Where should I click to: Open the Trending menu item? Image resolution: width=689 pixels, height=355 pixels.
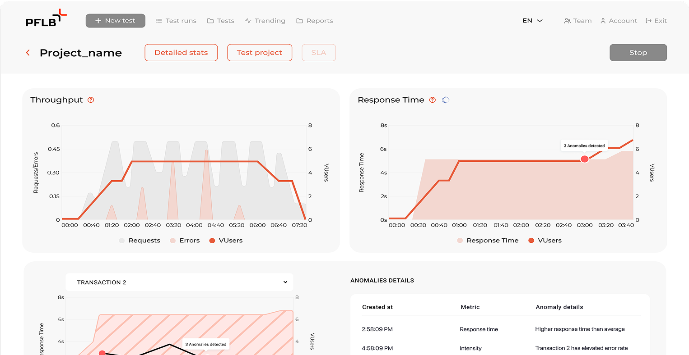click(x=265, y=21)
